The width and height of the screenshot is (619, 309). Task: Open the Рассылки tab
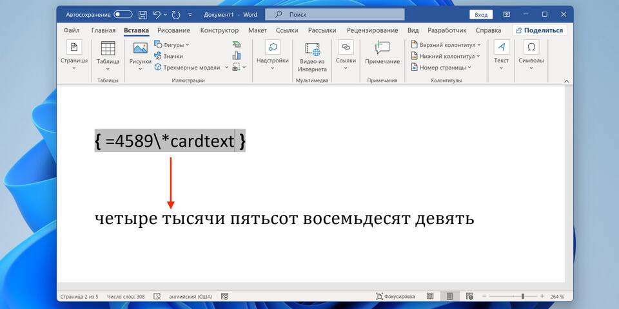pyautogui.click(x=322, y=30)
